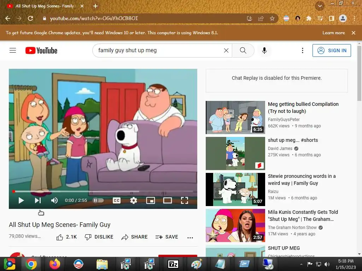This screenshot has height=271, width=362.
Task: Open Mila Kunis Graham Norton video title
Action: coord(303,216)
